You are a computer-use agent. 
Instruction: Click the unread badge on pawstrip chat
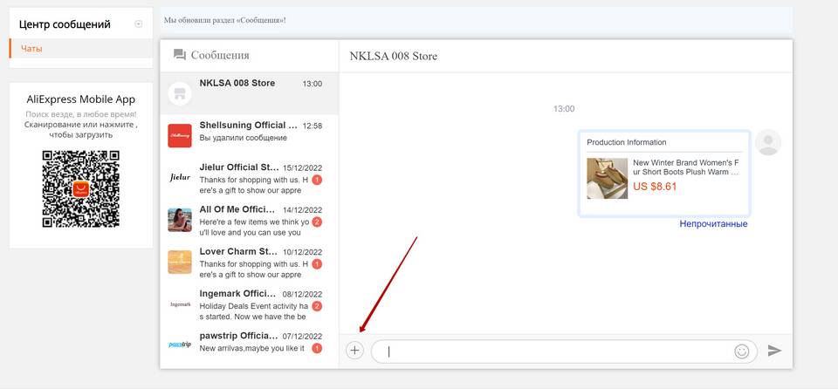pos(317,348)
